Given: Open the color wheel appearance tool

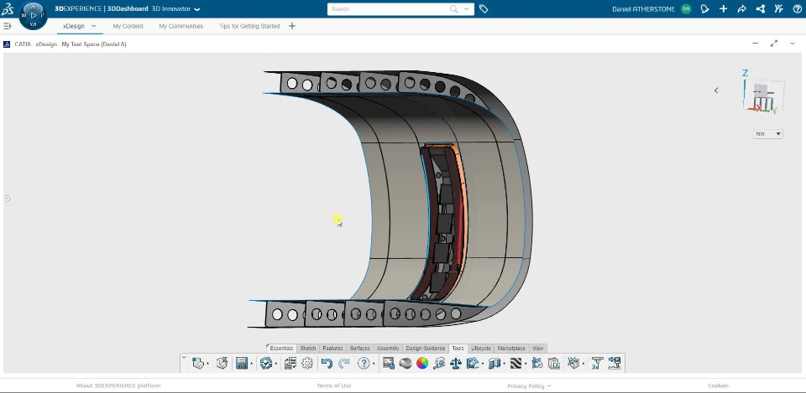Looking at the screenshot, I should click(422, 363).
